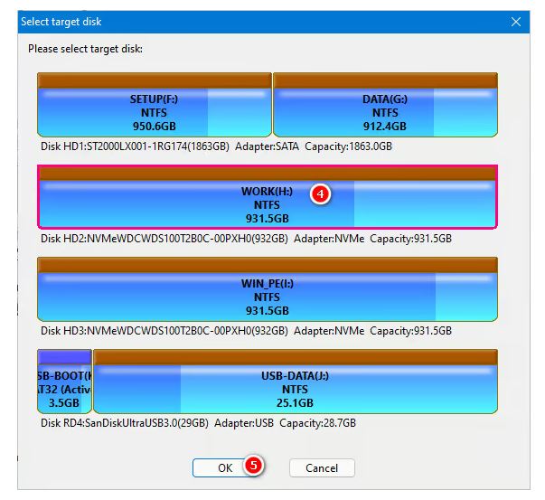Click the red step 5 marker
This screenshot has width=545, height=500.
click(254, 467)
